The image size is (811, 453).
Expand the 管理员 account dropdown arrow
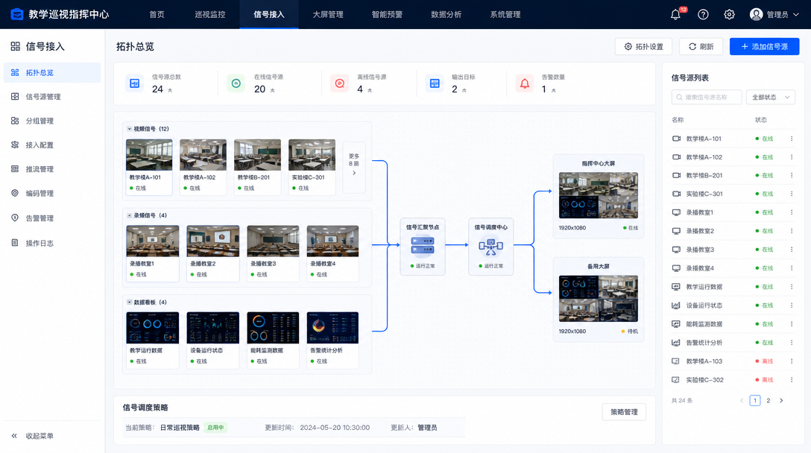tap(796, 15)
